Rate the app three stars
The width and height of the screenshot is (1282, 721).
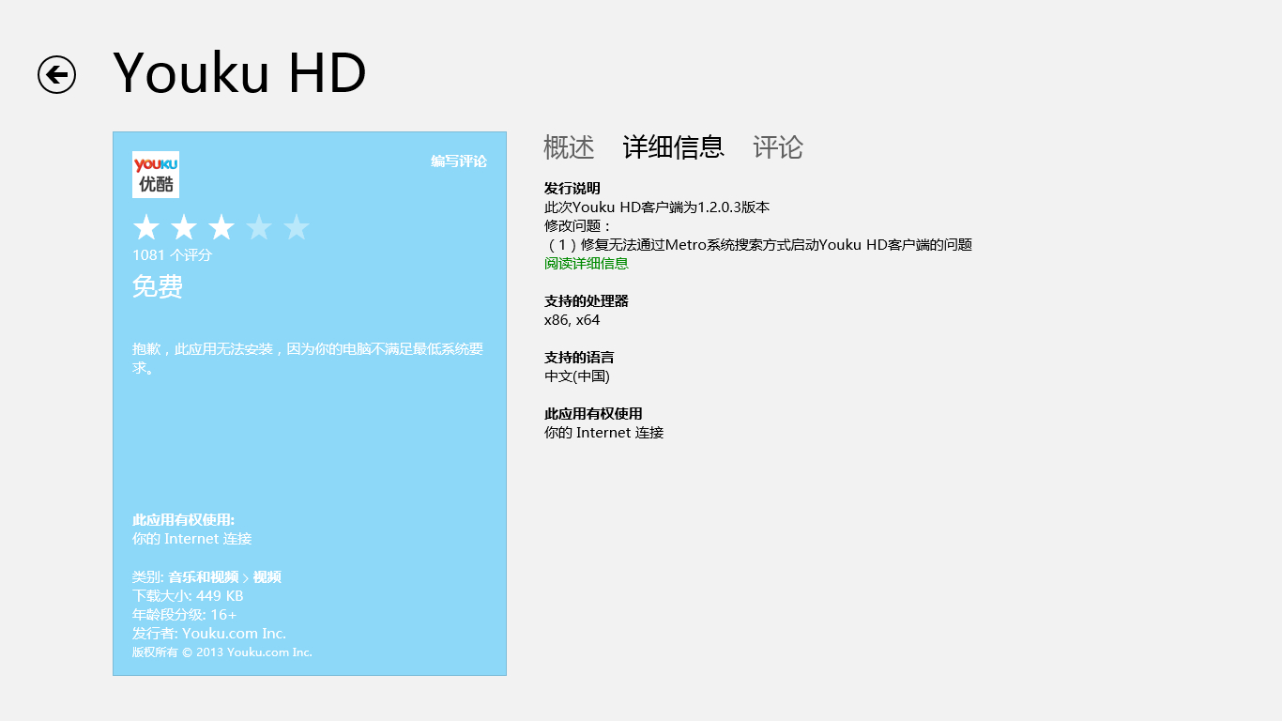pyautogui.click(x=221, y=227)
